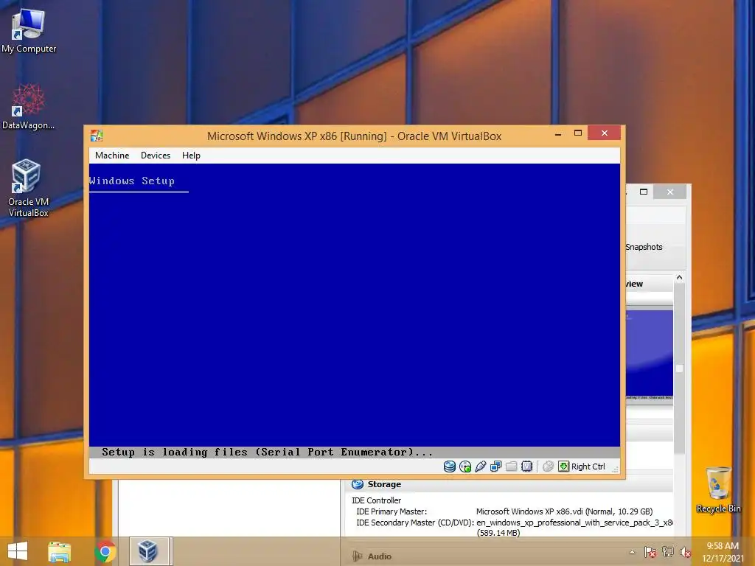
Task: Click the network adapters indicator icon
Action: (495, 467)
